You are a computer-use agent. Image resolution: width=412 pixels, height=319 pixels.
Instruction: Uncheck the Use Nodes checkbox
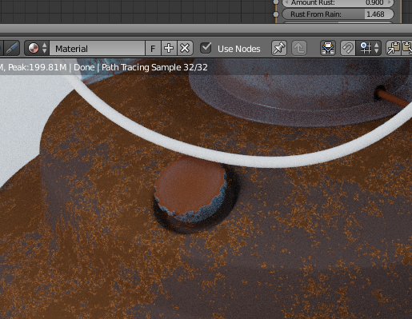(x=206, y=48)
